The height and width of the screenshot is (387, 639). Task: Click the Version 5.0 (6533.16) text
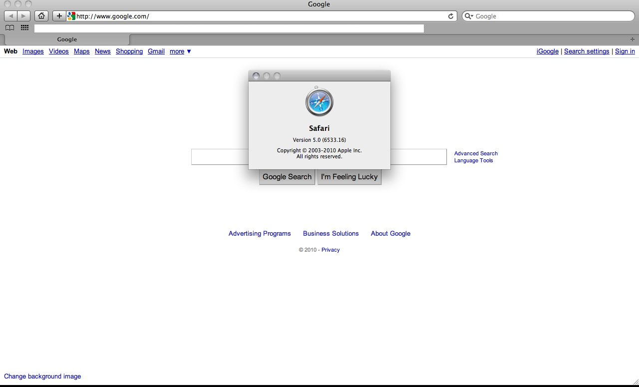[319, 140]
